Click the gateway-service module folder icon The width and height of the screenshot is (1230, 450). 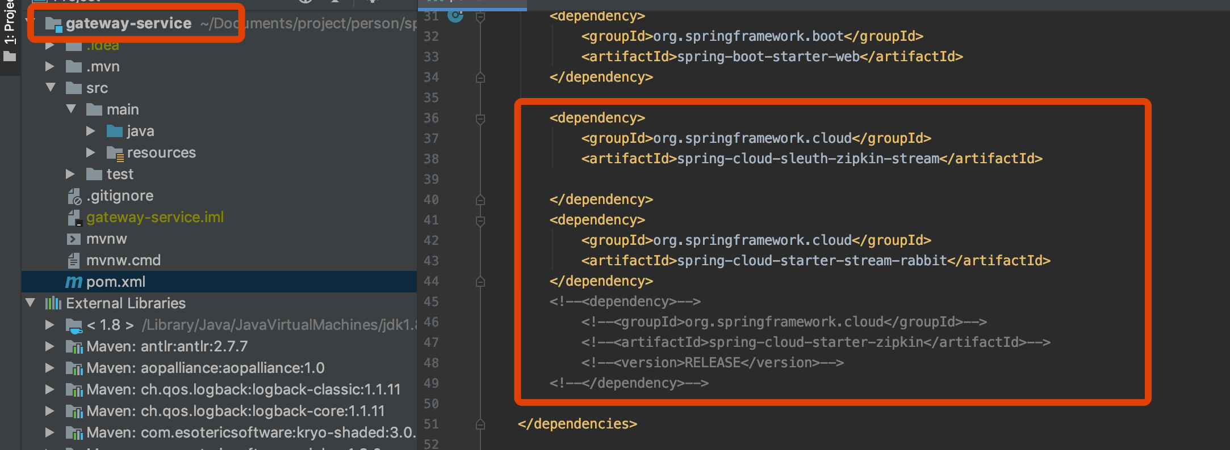(54, 24)
